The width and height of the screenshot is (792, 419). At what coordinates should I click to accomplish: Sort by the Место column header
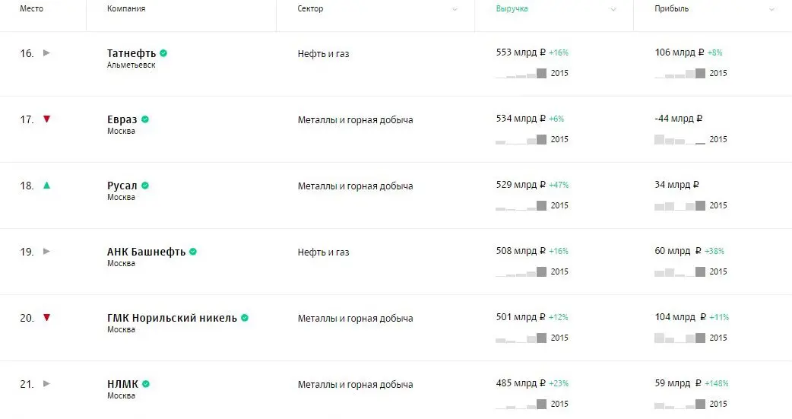(31, 9)
